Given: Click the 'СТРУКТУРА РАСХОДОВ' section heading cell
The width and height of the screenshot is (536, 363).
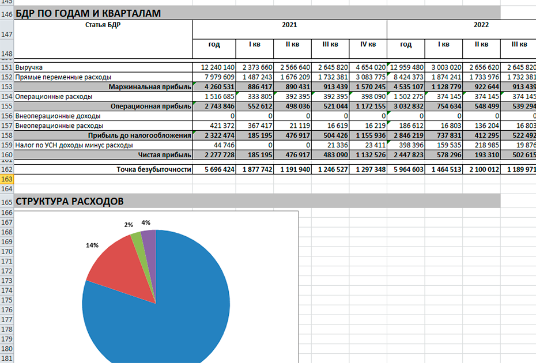Looking at the screenshot, I should tap(69, 201).
